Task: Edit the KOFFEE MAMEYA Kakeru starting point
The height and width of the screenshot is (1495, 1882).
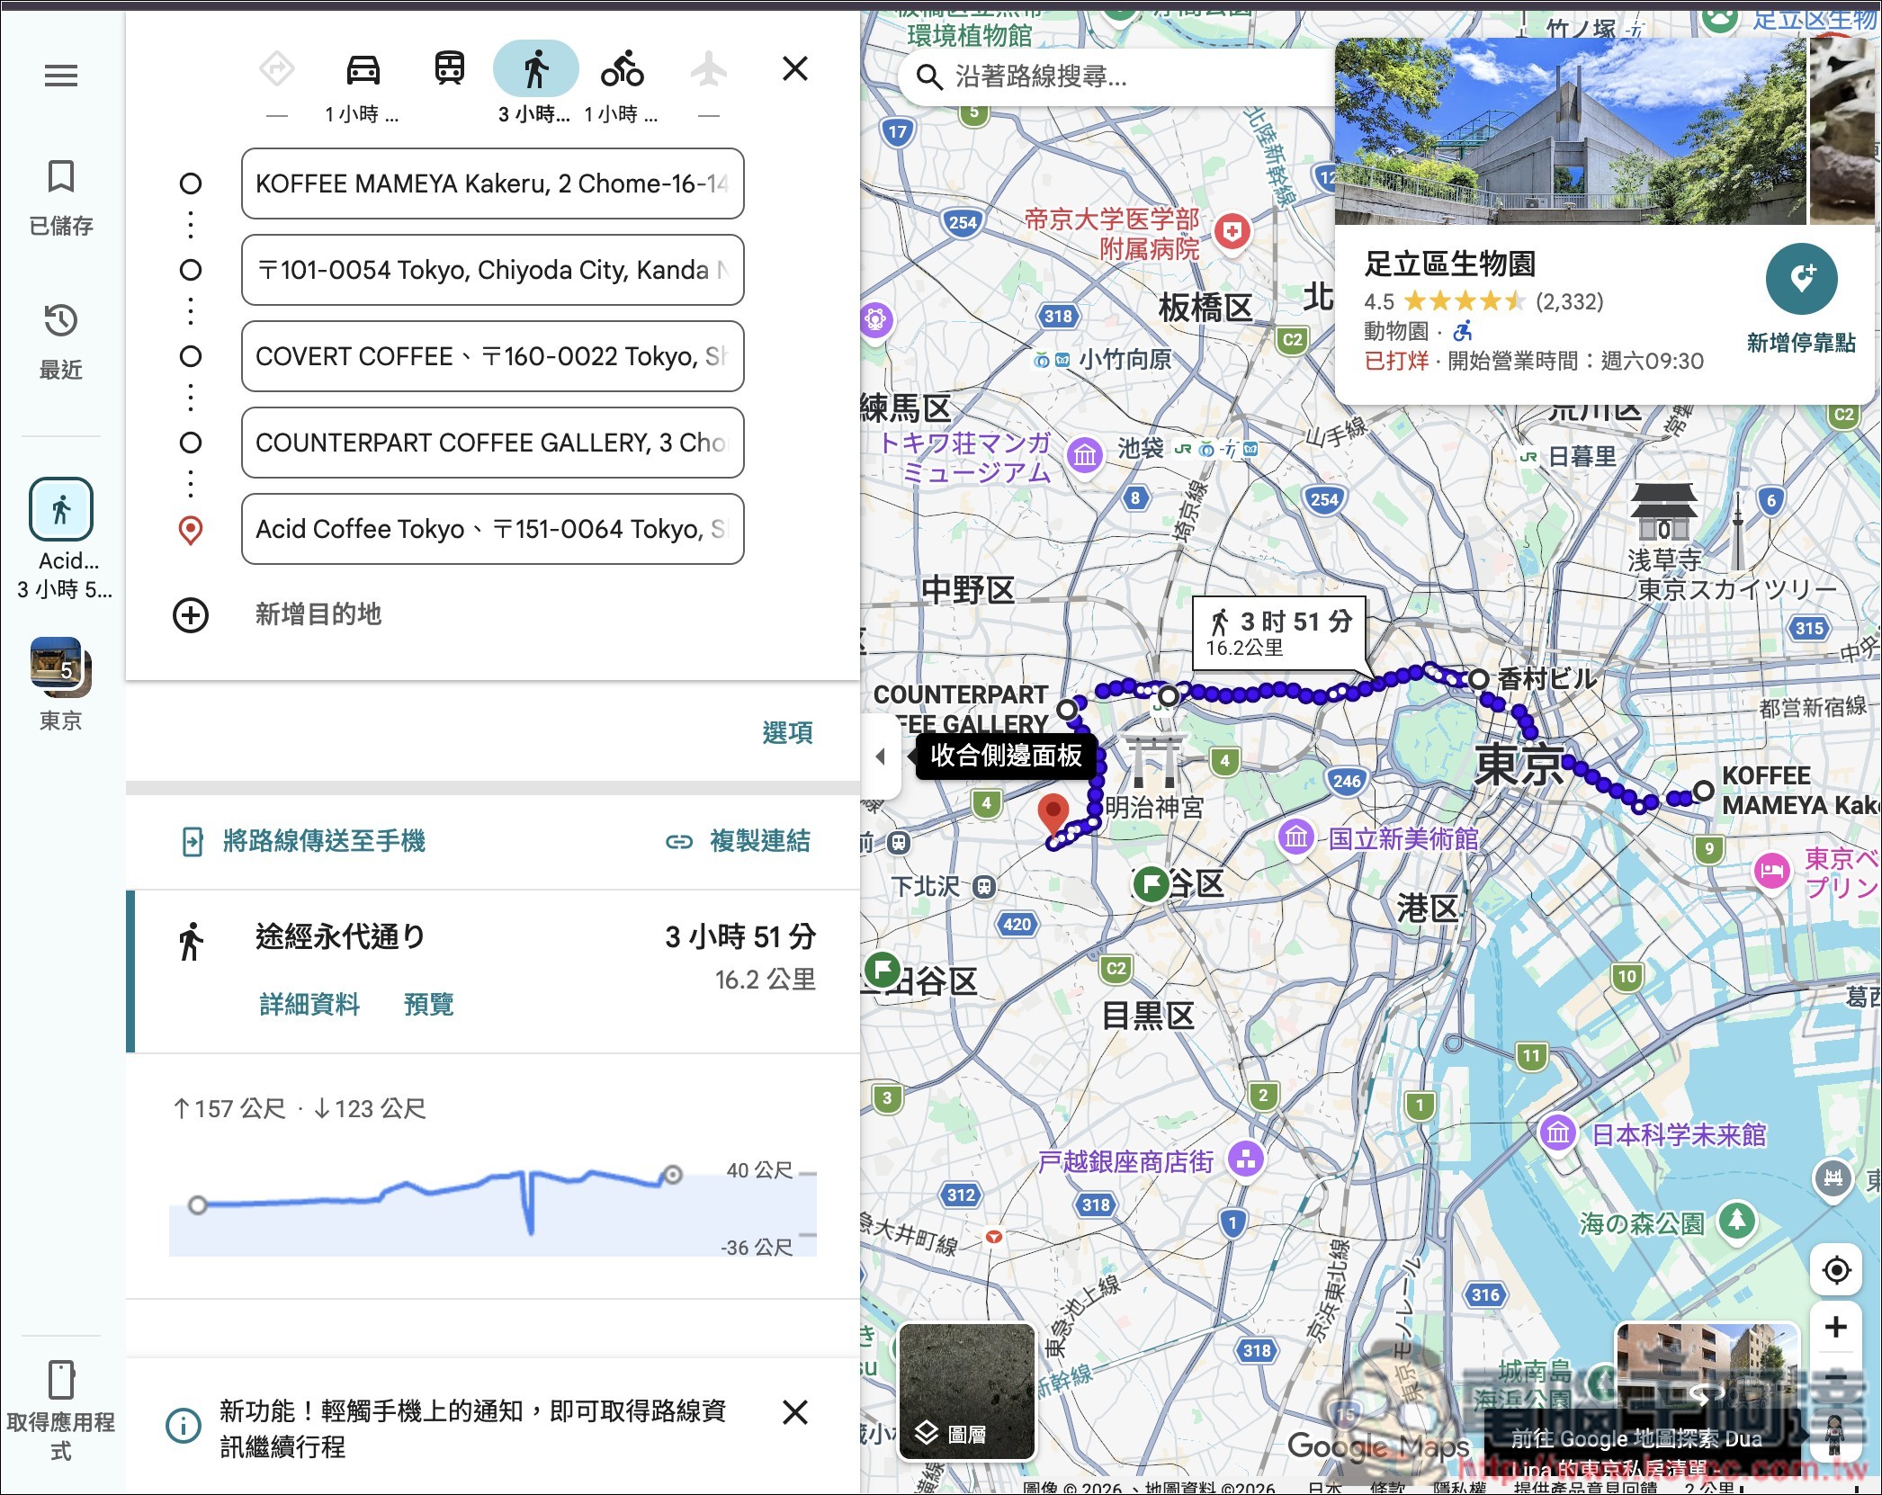Action: (493, 184)
